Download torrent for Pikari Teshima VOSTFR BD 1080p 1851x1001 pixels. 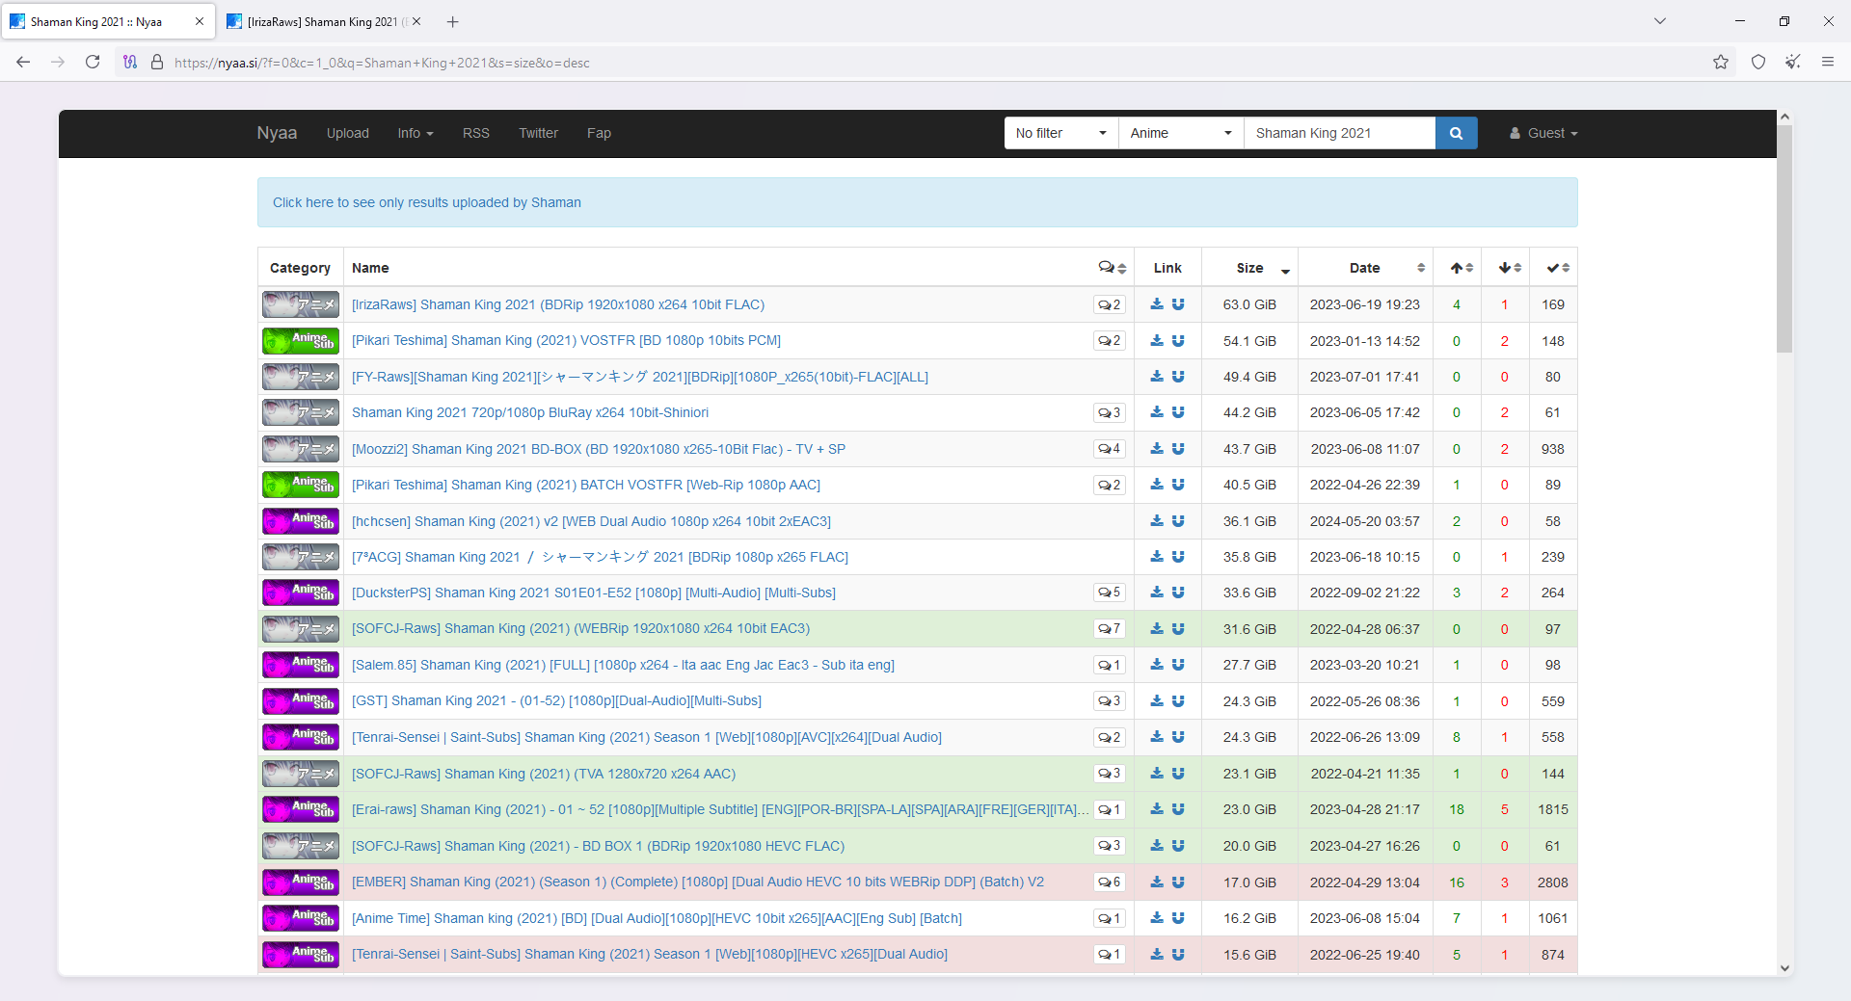pos(1157,341)
